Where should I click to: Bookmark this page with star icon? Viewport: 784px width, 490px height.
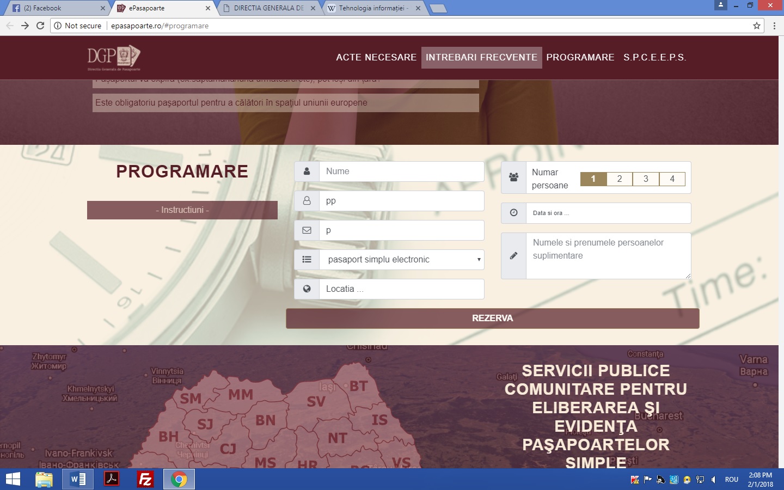[756, 26]
